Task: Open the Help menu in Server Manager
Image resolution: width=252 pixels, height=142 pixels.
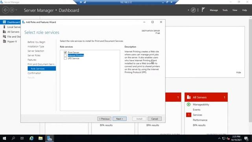Action: (x=245, y=10)
